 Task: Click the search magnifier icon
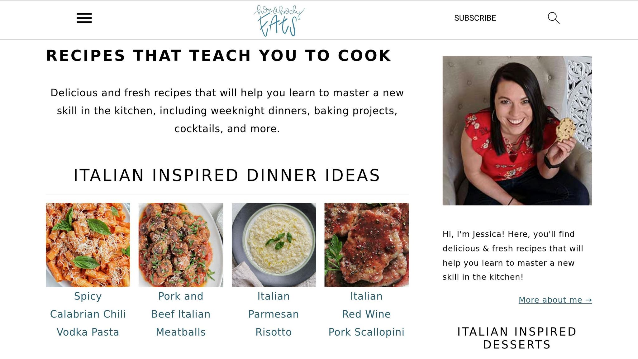[554, 18]
